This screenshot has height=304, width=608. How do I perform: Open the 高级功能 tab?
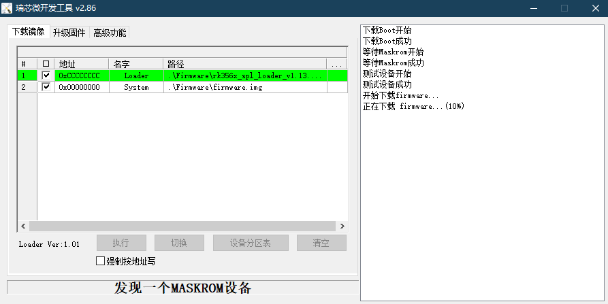click(110, 33)
